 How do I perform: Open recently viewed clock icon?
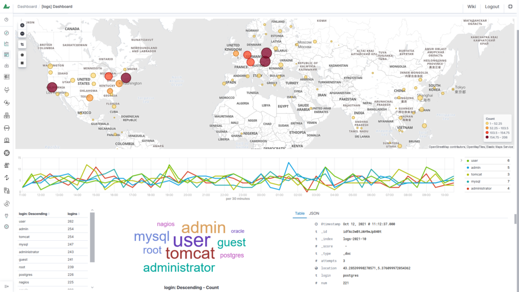coord(7,20)
